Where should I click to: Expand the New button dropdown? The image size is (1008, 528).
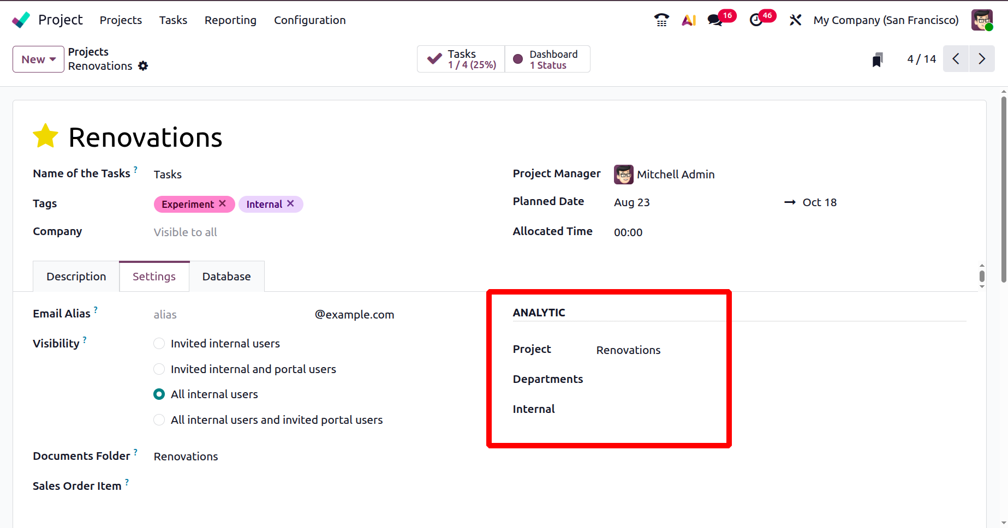[38, 59]
